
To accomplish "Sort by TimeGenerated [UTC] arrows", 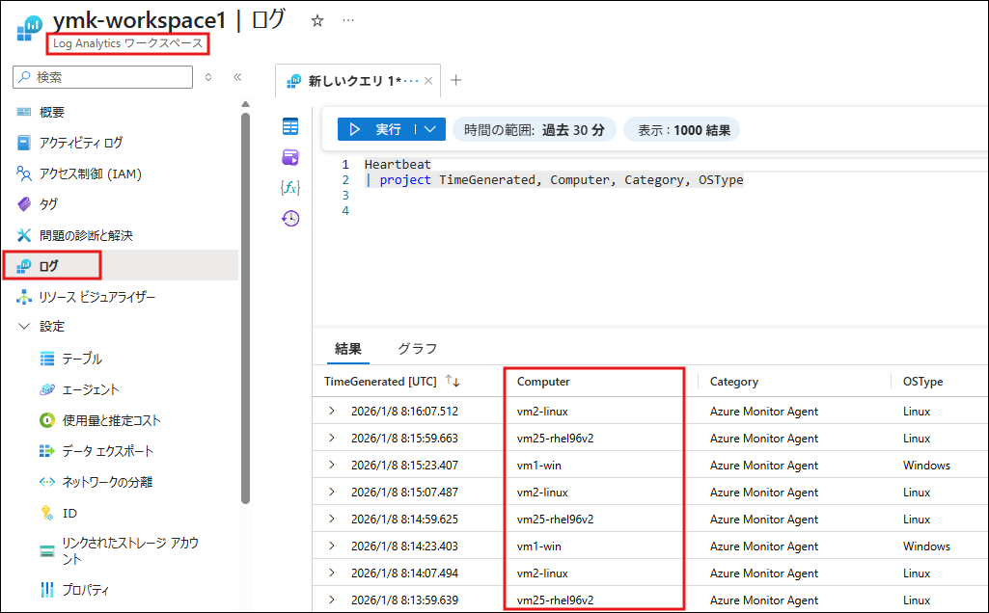I will 453,381.
